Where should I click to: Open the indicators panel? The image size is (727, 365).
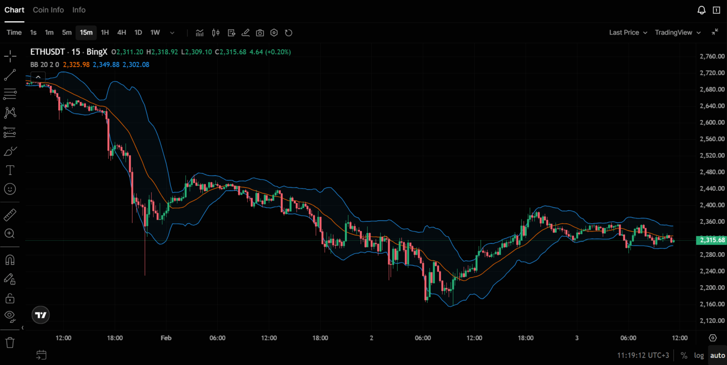pyautogui.click(x=200, y=33)
